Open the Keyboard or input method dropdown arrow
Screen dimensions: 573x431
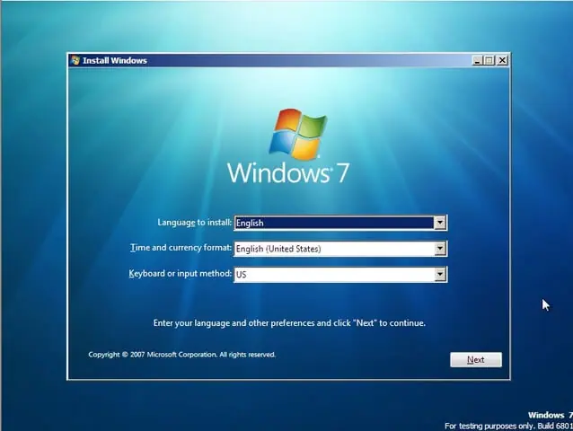point(439,274)
